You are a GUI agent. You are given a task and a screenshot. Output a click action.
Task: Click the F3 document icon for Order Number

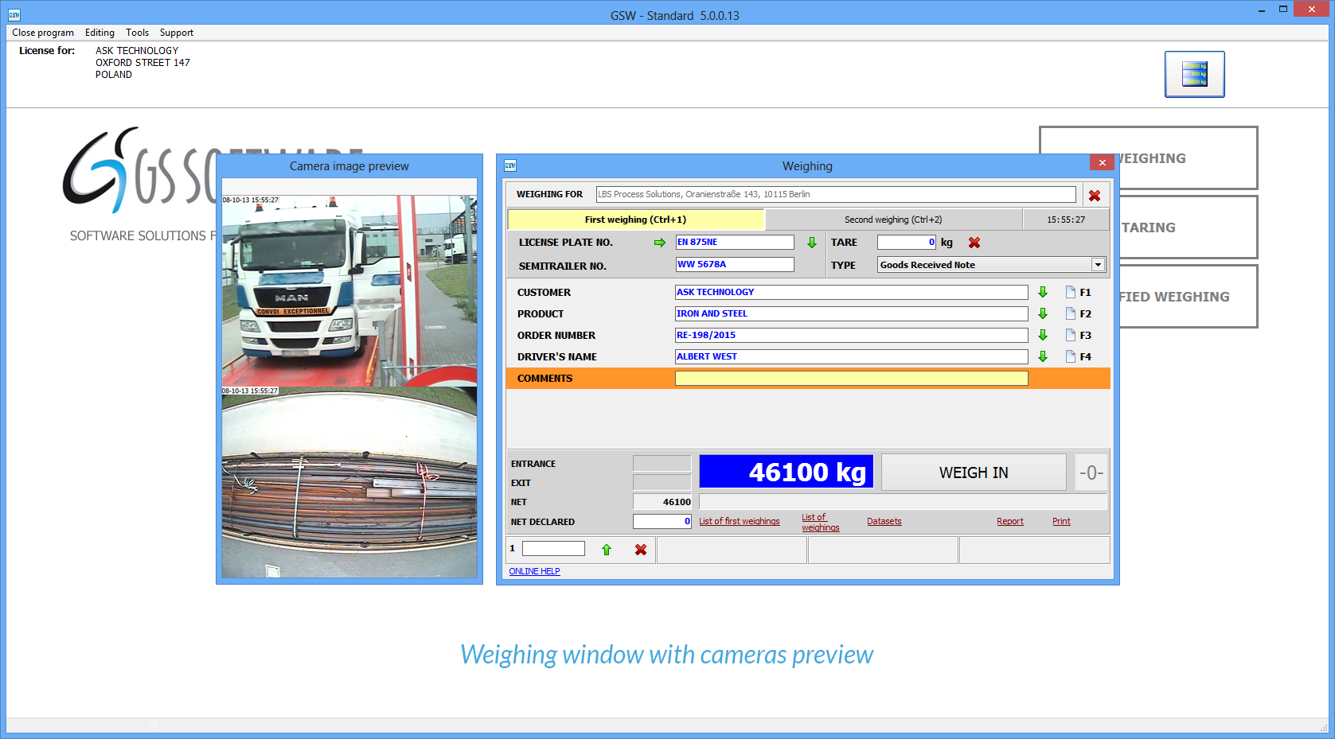click(1071, 336)
